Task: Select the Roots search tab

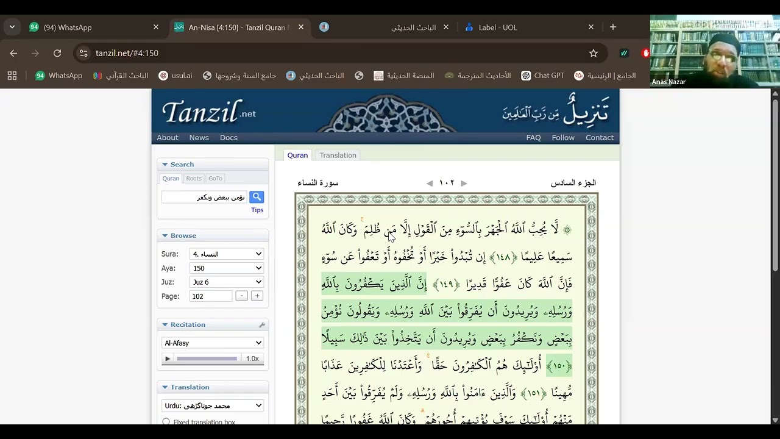Action: coord(194,178)
